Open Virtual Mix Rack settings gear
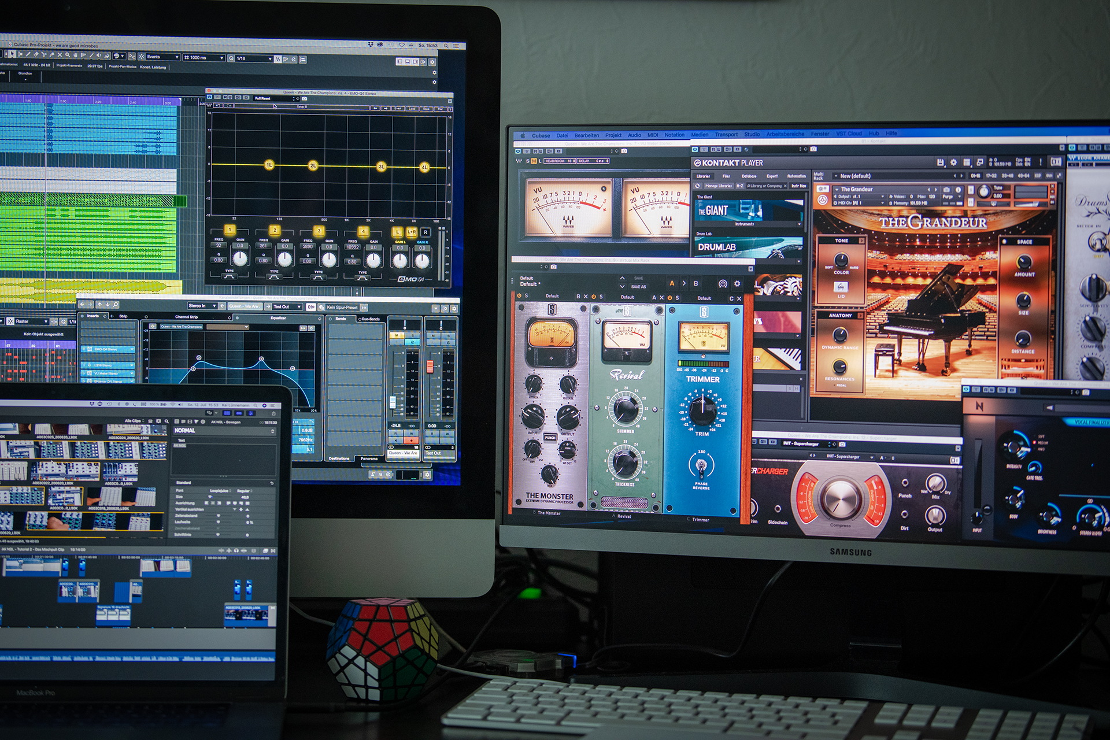The height and width of the screenshot is (740, 1110). point(737,283)
